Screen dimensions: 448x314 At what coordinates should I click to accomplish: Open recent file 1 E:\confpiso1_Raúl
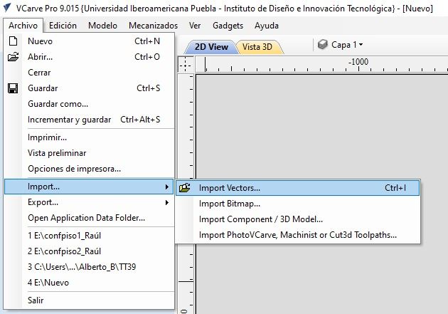tap(89, 236)
